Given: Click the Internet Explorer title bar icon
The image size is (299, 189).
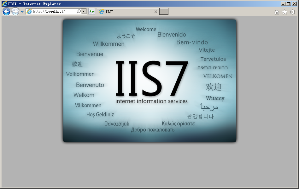Looking at the screenshot, I should click(5, 3).
